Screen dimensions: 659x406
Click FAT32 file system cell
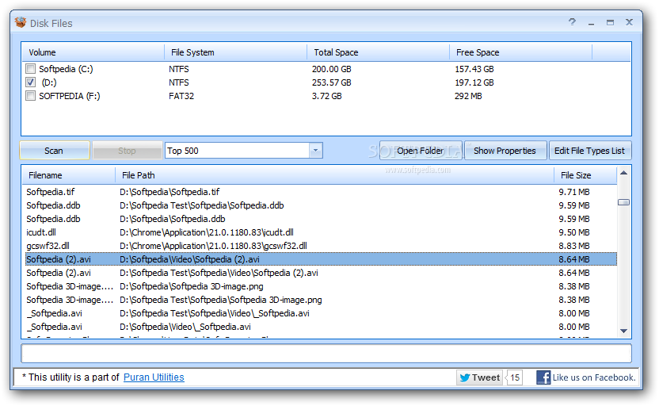point(181,96)
